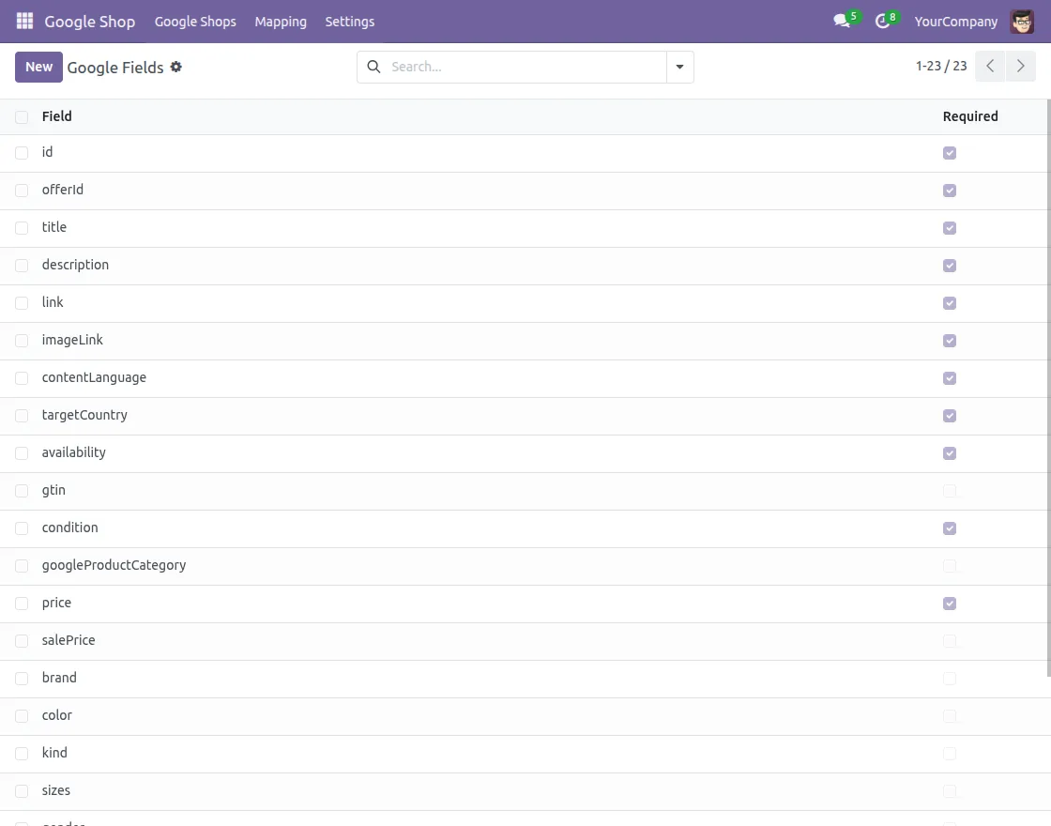Select the offerId row checkbox

click(x=22, y=191)
